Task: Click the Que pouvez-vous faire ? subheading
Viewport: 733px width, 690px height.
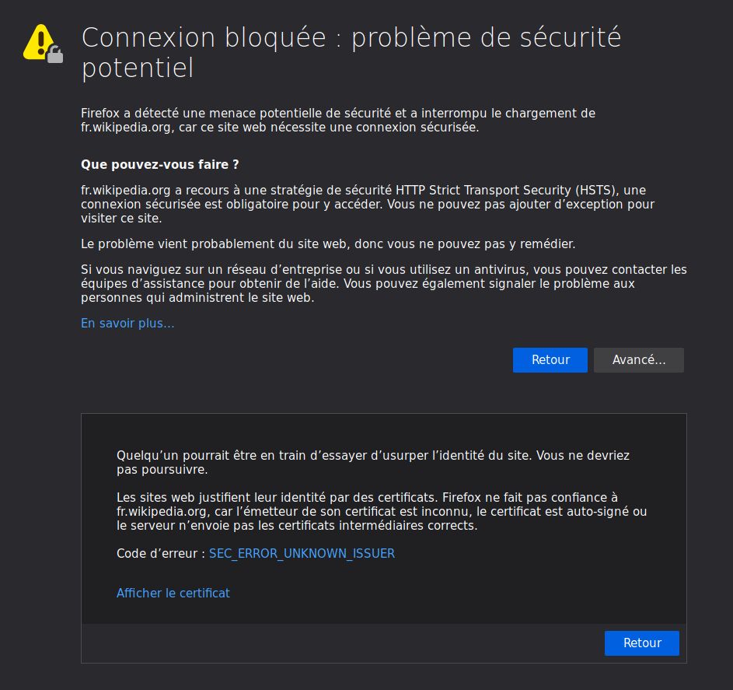Action: (x=159, y=165)
